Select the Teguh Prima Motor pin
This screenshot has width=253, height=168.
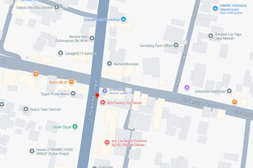point(73,93)
